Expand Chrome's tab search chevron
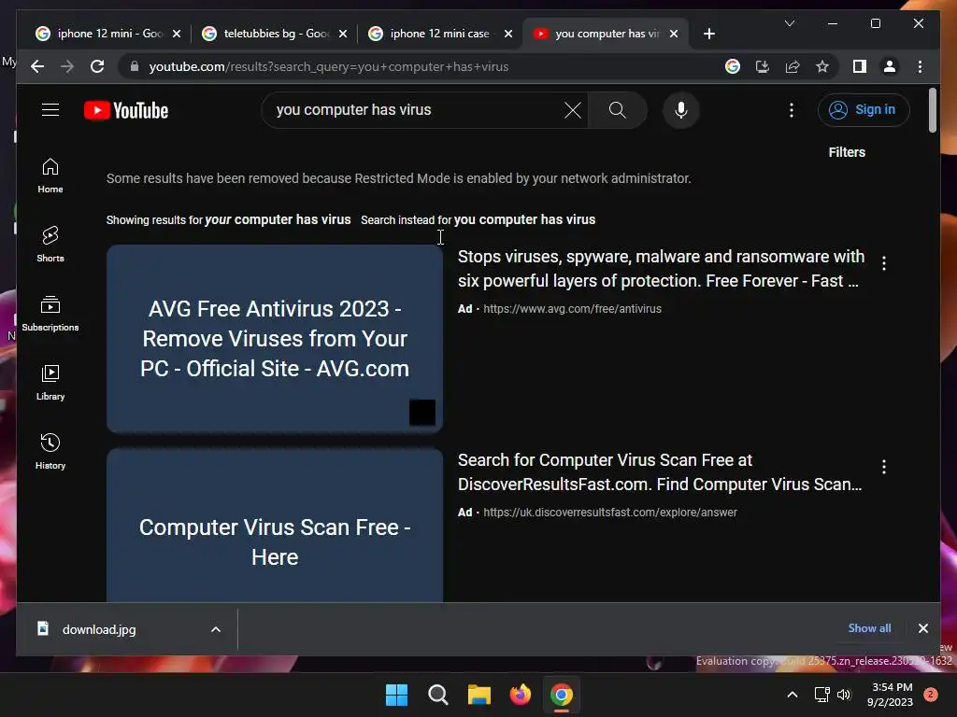957x717 pixels. [x=789, y=23]
